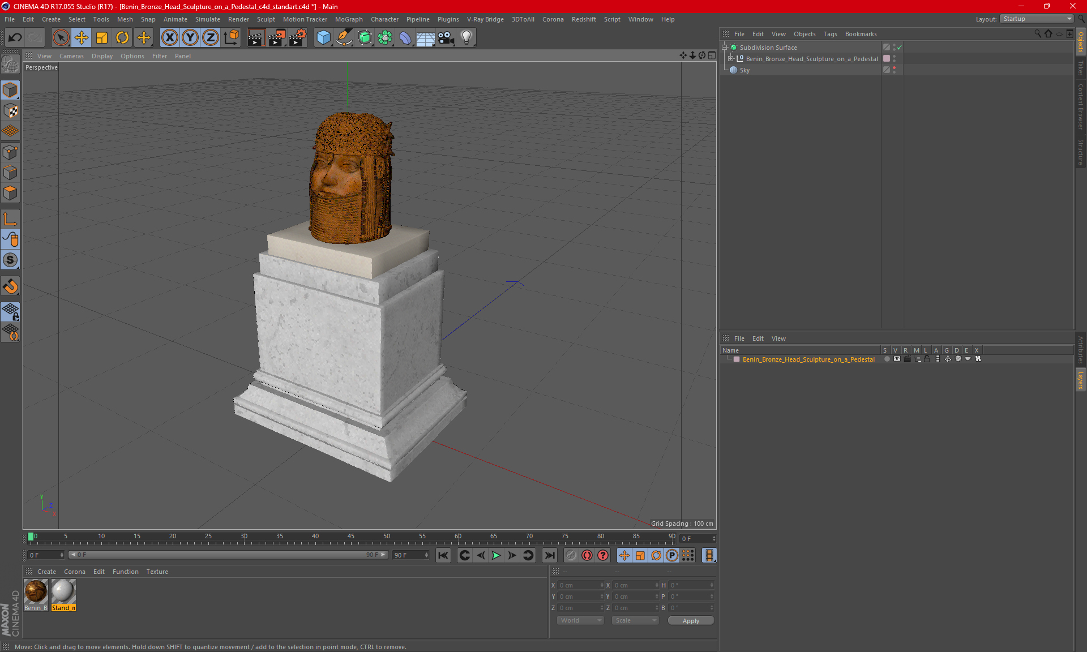Toggle the Snap enable icon
Screen dimensions: 1087x652
click(x=10, y=260)
